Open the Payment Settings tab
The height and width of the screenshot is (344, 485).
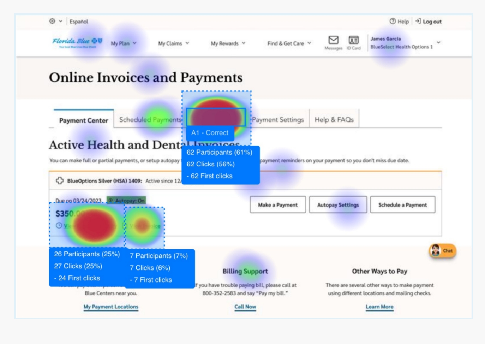pos(278,120)
